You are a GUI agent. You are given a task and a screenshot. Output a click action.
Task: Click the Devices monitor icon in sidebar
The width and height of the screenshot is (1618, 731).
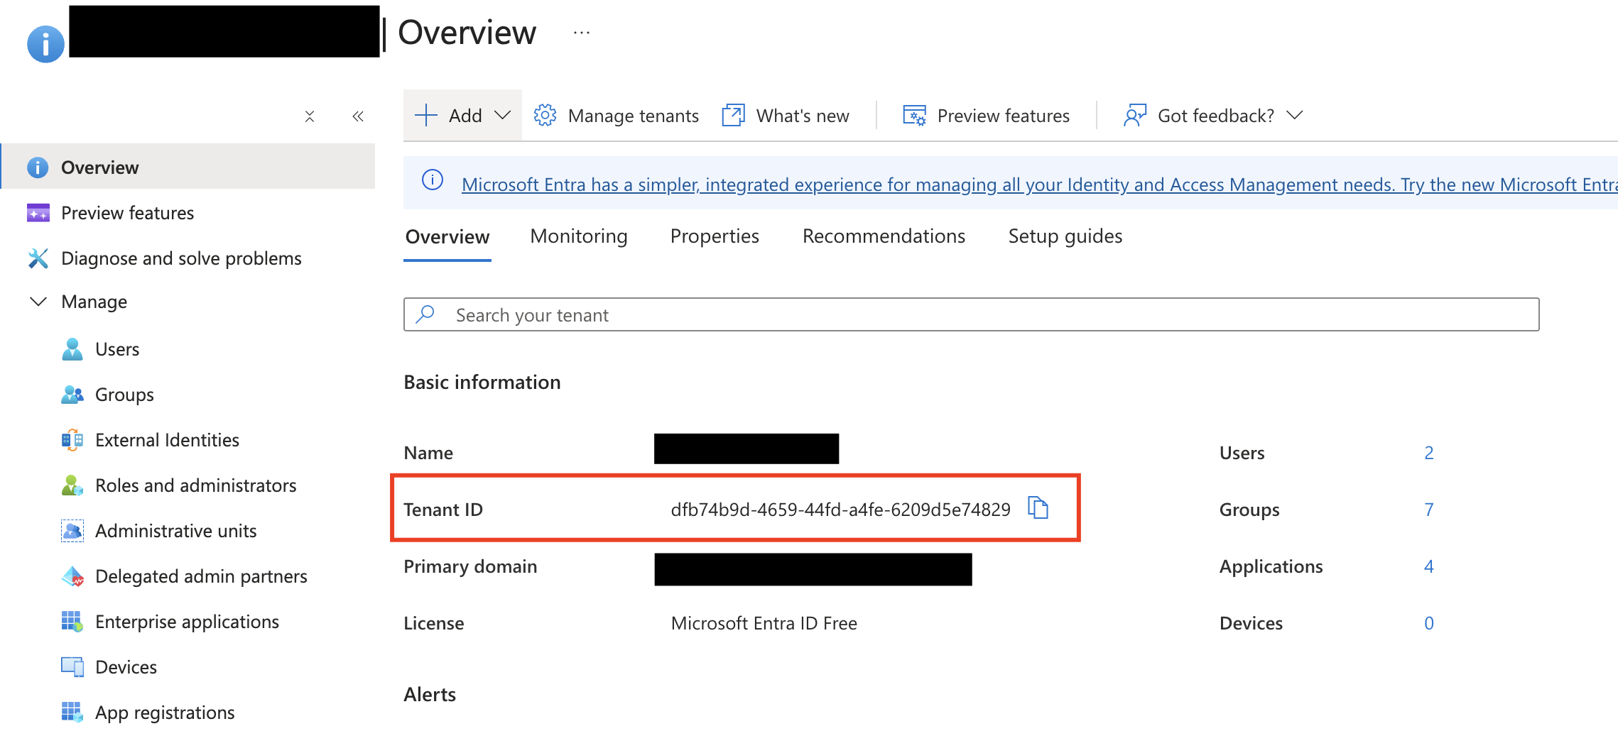pos(72,667)
